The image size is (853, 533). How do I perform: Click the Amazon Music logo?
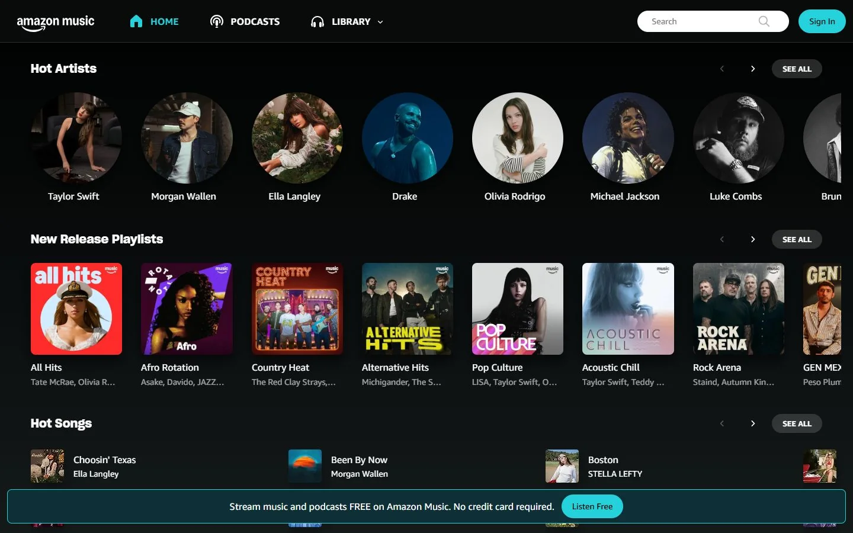tap(56, 23)
